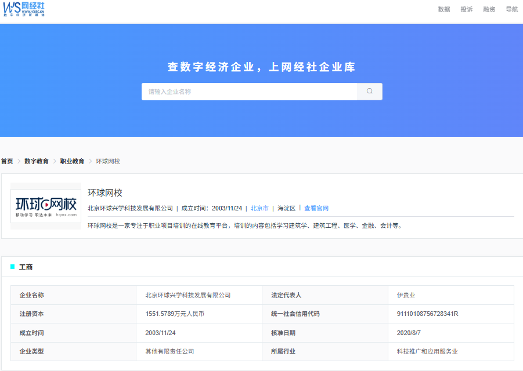Open the 数据 menu item
The height and width of the screenshot is (371, 523).
pyautogui.click(x=444, y=9)
